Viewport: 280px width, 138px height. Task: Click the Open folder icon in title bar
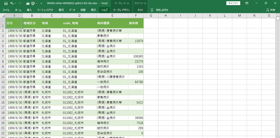coord(28,3)
